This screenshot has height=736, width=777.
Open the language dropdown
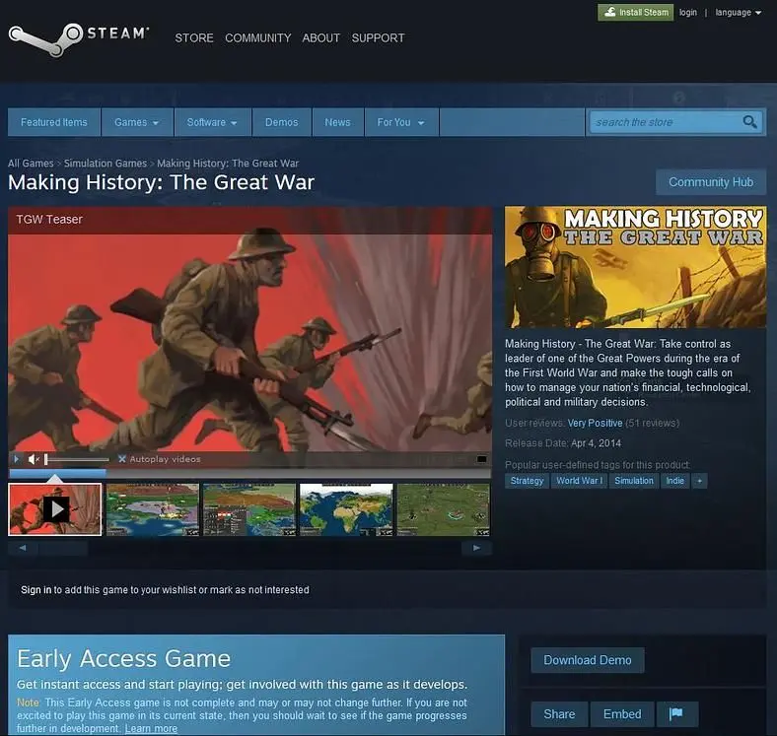[738, 13]
